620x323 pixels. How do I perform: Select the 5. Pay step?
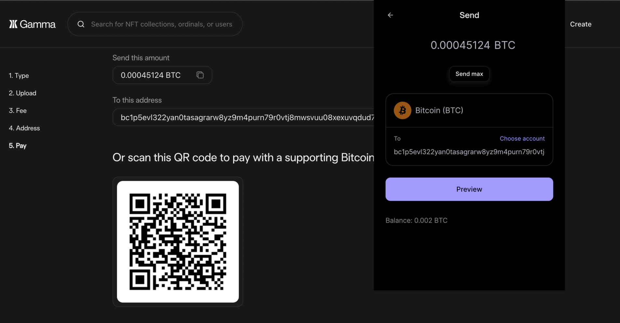coord(18,145)
